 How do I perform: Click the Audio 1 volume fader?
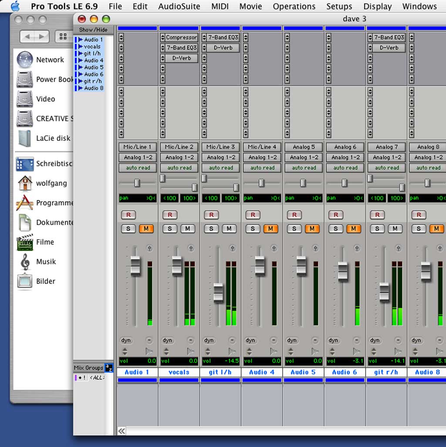tap(135, 266)
